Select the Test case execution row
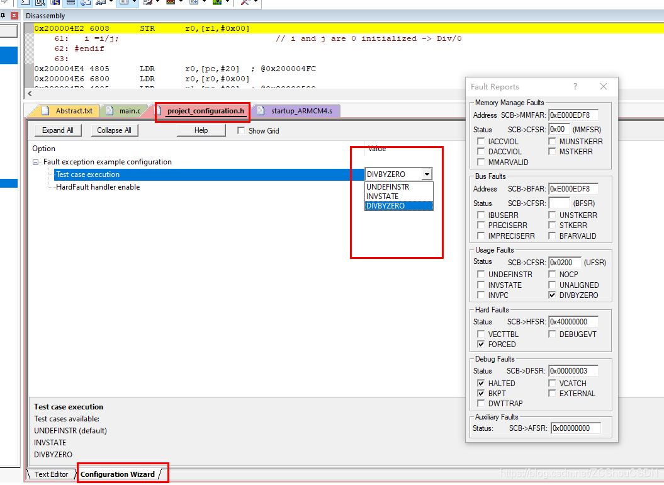 pyautogui.click(x=208, y=174)
